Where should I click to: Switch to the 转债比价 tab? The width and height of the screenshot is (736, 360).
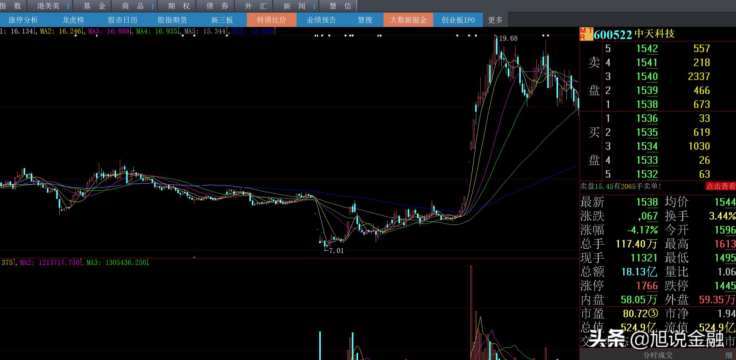271,20
